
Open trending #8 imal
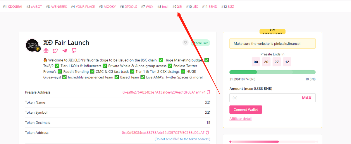pos(163,7)
